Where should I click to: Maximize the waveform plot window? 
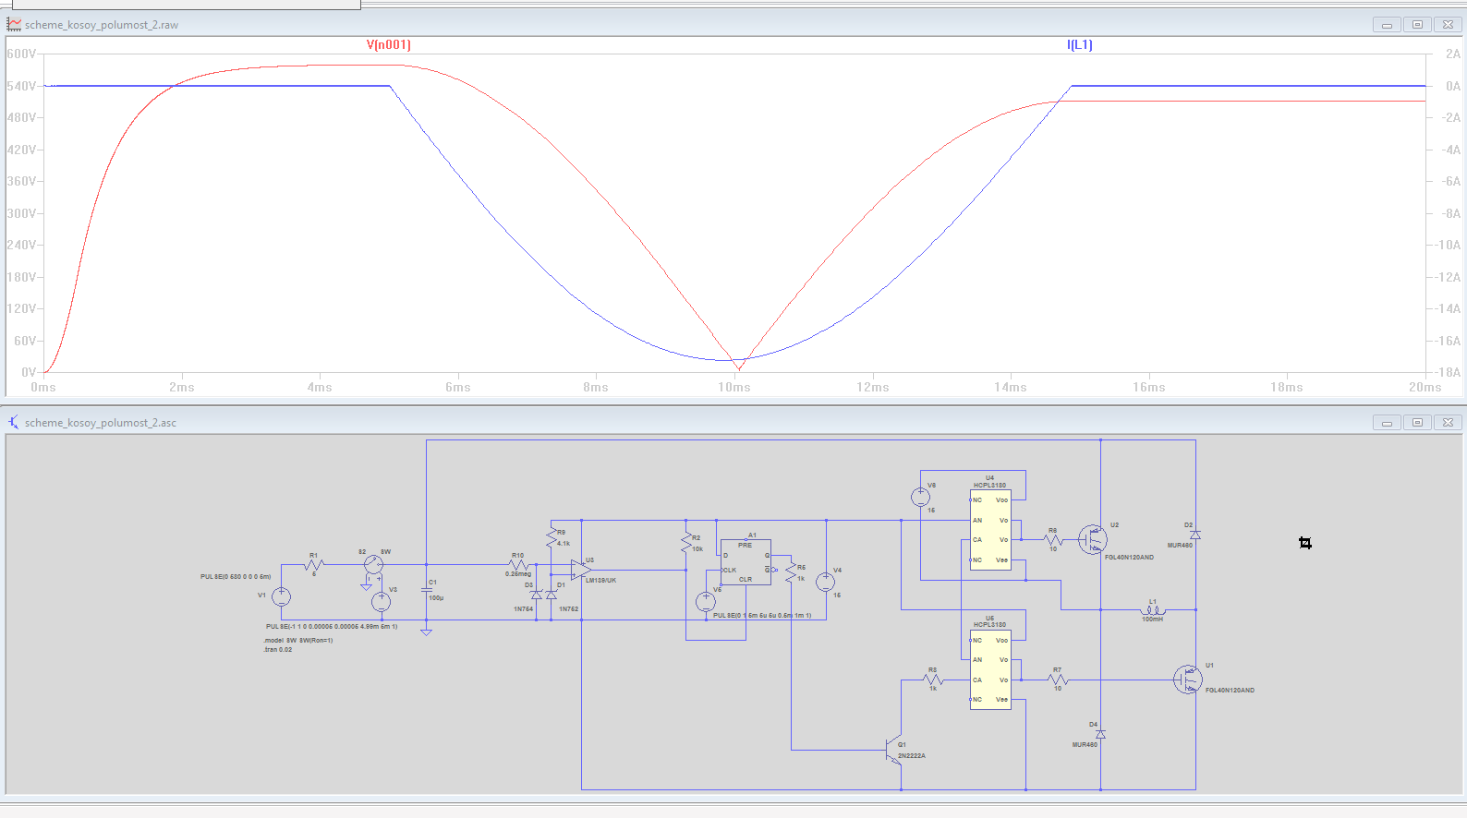click(1417, 25)
